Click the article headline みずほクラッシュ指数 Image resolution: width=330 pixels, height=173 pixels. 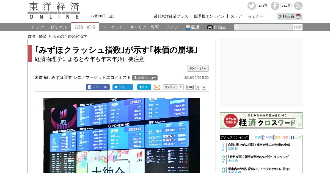[116, 50]
